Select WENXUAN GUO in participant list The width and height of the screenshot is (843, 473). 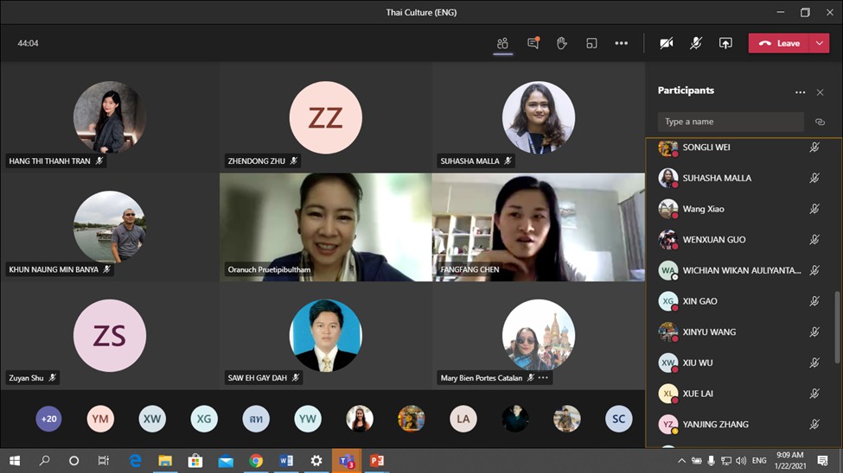point(744,239)
